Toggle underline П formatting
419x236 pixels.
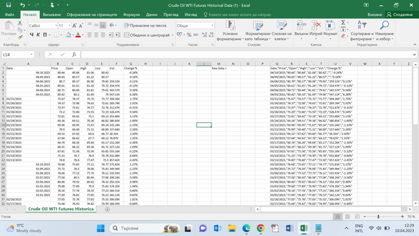click(45, 35)
